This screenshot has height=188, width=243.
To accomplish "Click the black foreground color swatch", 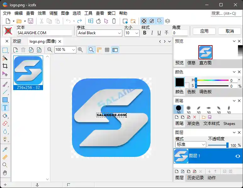I will tap(180, 82).
